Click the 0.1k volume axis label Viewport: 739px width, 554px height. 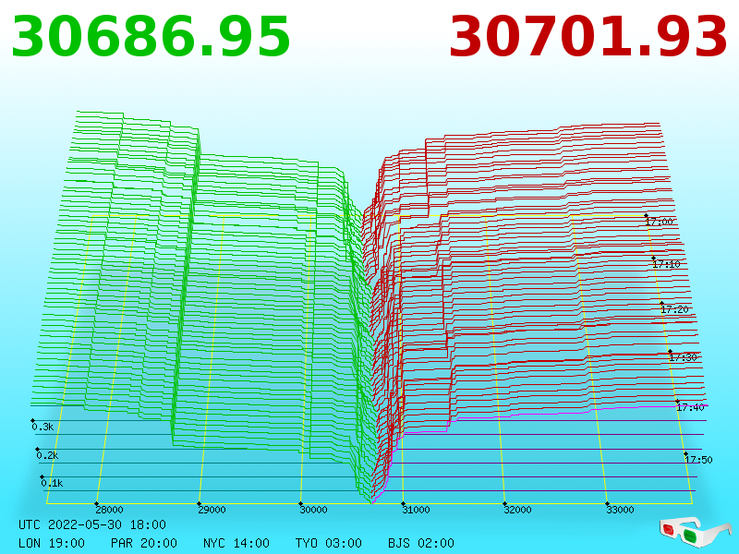point(52,483)
